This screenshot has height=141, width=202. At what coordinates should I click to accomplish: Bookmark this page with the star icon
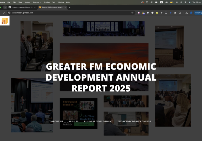pyautogui.click(x=132, y=13)
